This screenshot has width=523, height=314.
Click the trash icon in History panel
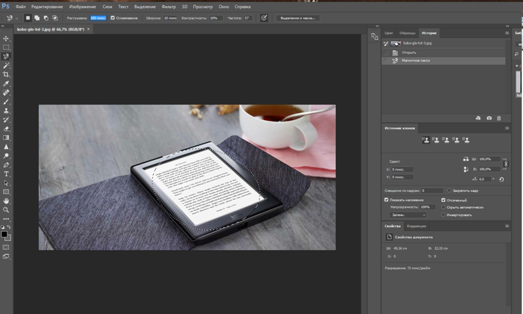[x=499, y=118]
